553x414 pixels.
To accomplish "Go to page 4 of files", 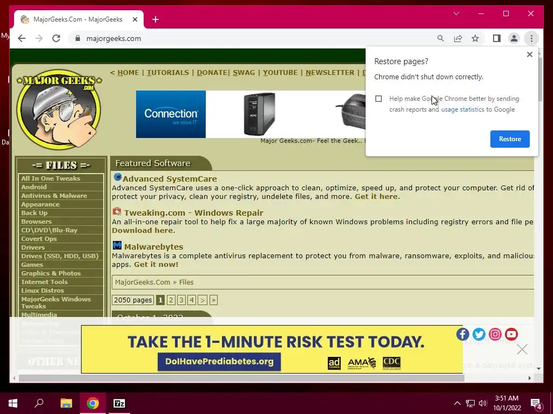I will click(x=192, y=300).
